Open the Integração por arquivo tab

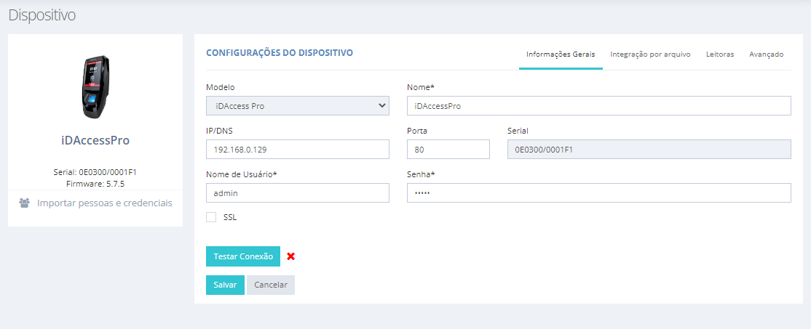click(650, 54)
